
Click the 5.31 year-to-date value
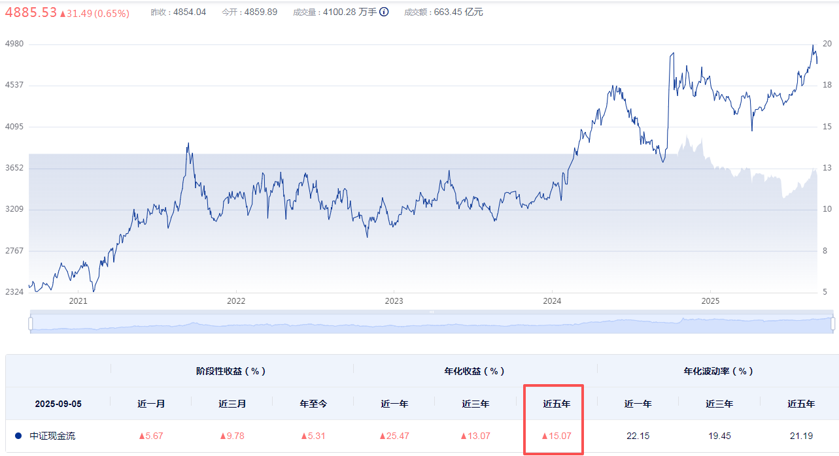(x=313, y=436)
